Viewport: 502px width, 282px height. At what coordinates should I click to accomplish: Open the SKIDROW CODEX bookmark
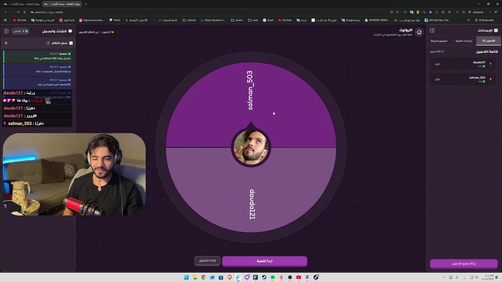point(377,20)
